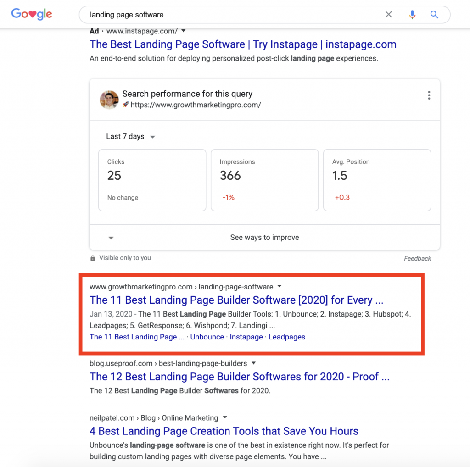The image size is (470, 467).
Task: Open 4 Best Landing Page Creation Tools result
Action: 224,431
